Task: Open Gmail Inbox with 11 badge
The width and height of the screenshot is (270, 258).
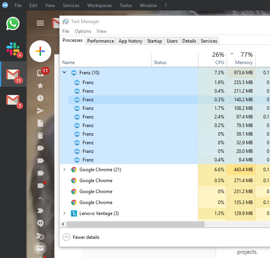Action: click(x=40, y=73)
